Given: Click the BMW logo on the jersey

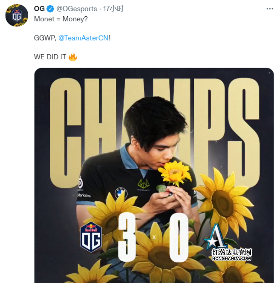Looking at the screenshot, I should click(x=121, y=193).
